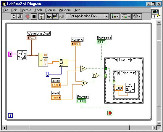Screen dimensions: 163x132
Task: Click the Abort Execution stop button
Action: pos(28,17)
